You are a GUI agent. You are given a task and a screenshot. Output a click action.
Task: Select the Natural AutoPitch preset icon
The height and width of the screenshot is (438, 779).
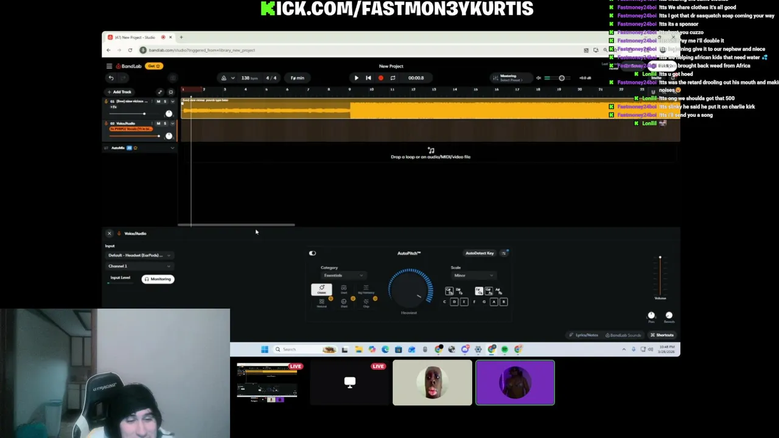click(321, 302)
